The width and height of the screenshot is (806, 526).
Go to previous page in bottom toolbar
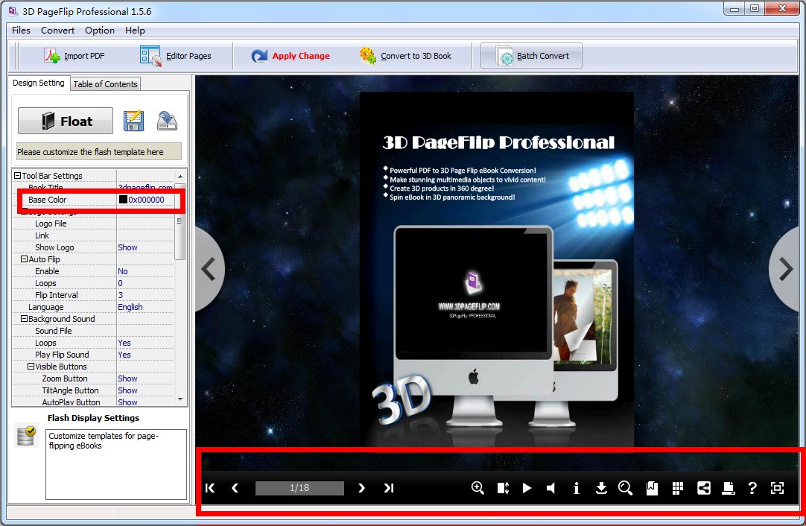point(235,488)
